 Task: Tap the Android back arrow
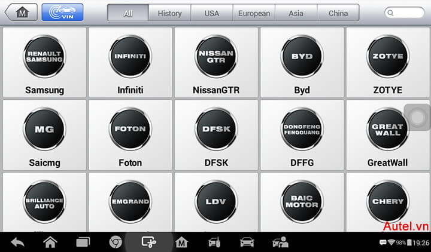click(17, 242)
